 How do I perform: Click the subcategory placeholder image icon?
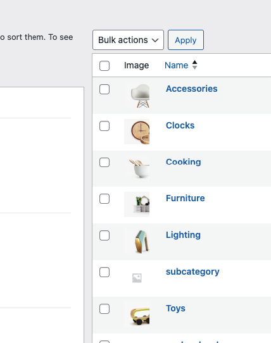(137, 278)
